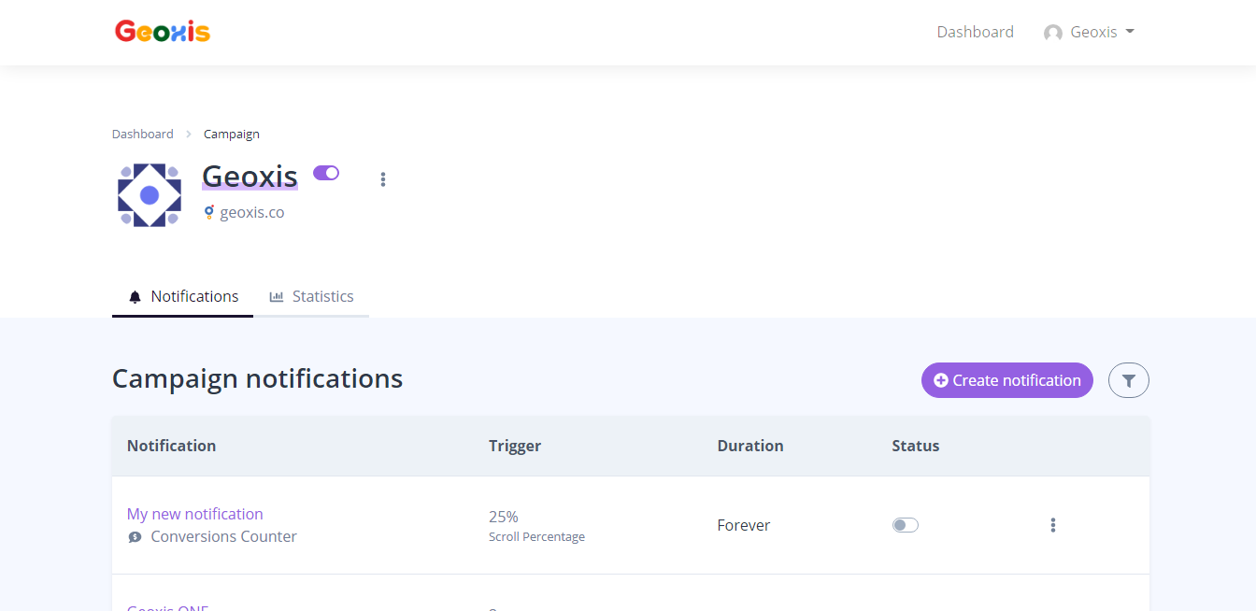Click the geoxis.co favicon icon

tap(209, 212)
